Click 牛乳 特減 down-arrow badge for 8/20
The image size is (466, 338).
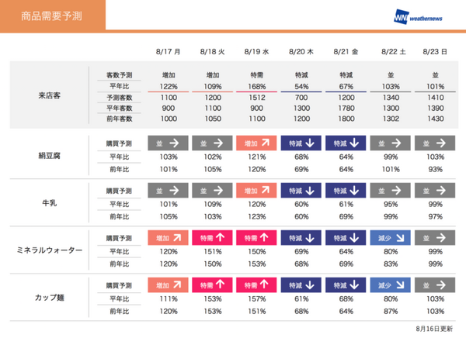[301, 191]
